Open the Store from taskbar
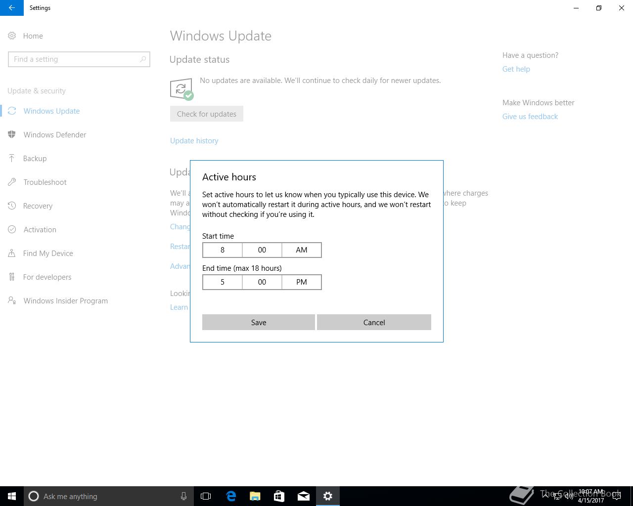 tap(279, 496)
